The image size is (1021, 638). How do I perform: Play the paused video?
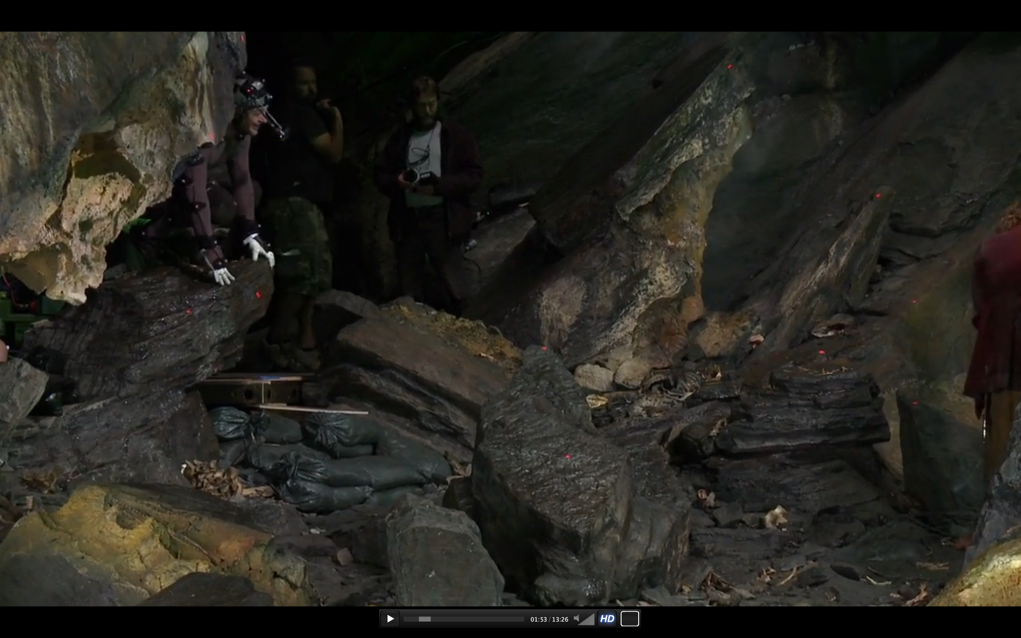tap(390, 619)
